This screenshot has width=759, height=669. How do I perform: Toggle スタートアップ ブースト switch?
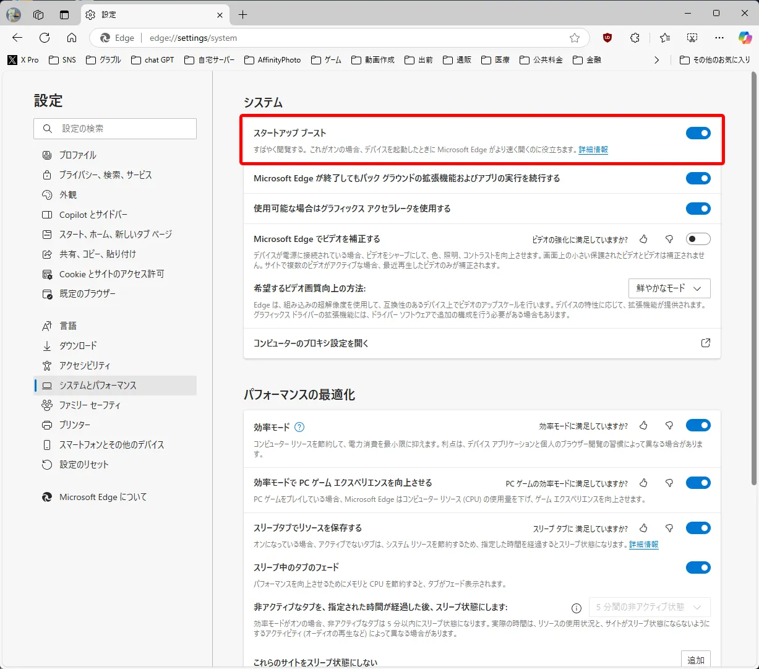click(698, 133)
